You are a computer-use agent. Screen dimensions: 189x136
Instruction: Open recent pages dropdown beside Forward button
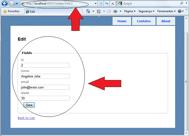[x=17, y=4]
